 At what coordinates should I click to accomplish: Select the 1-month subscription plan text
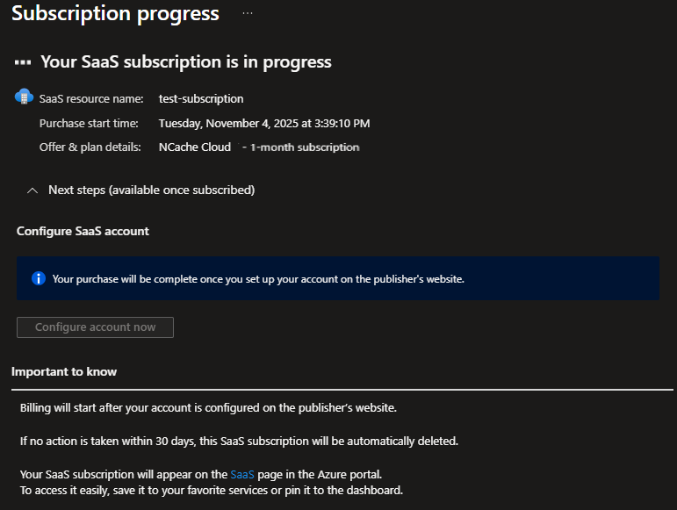pos(305,147)
